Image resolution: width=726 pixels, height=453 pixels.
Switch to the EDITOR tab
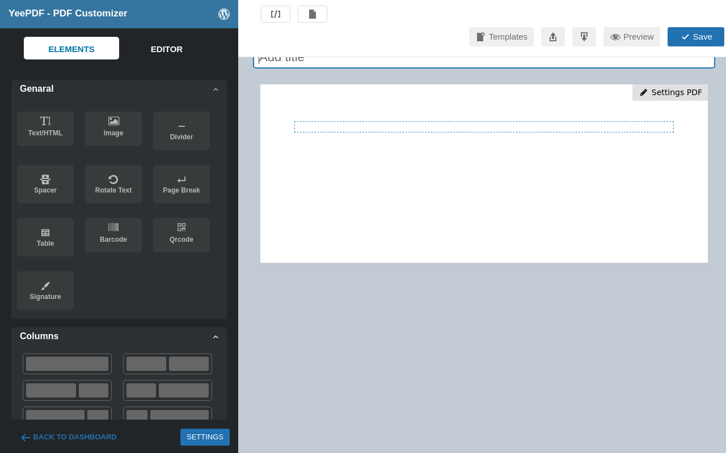click(x=167, y=49)
